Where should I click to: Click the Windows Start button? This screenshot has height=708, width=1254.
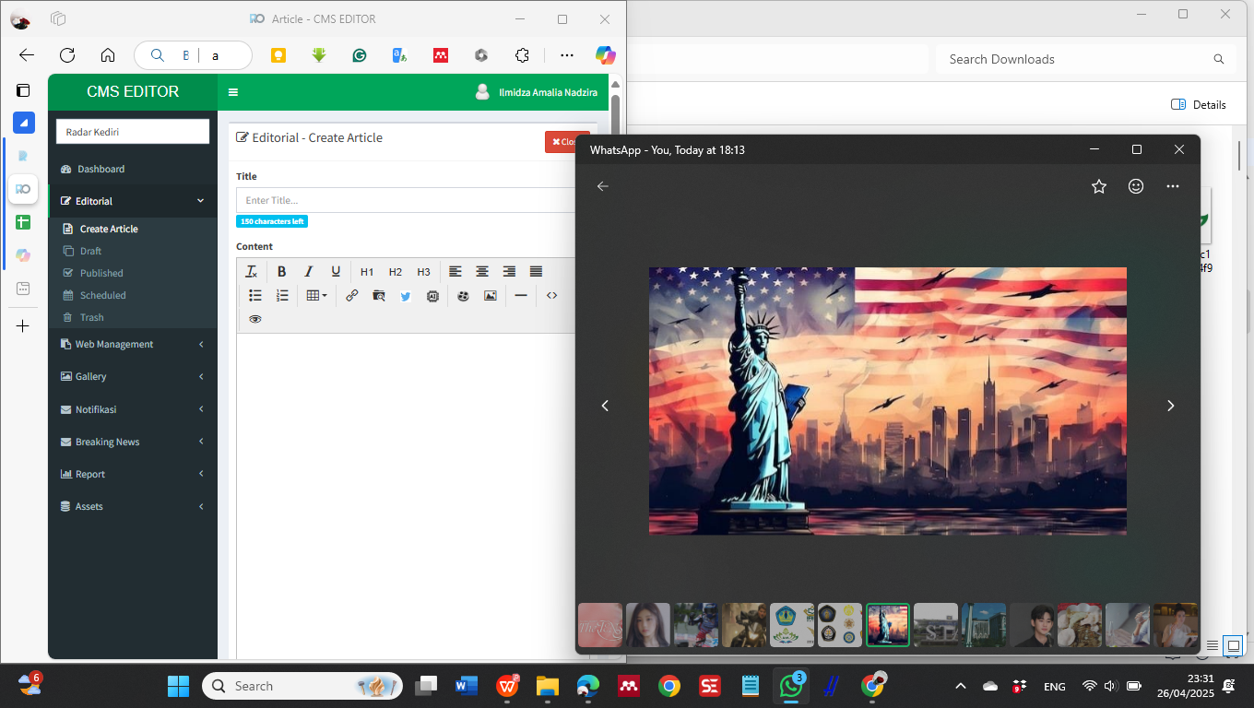click(178, 686)
